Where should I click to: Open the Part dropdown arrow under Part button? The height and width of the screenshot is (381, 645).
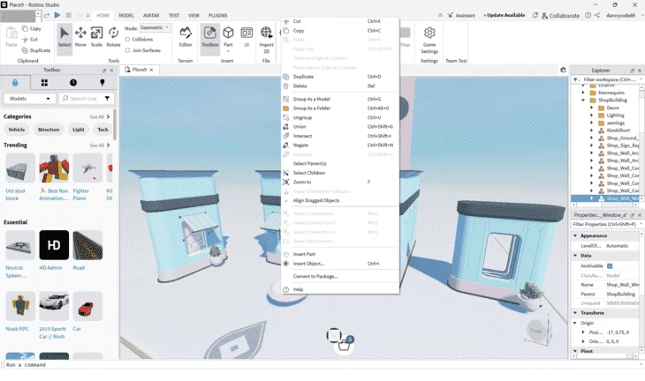[228, 52]
